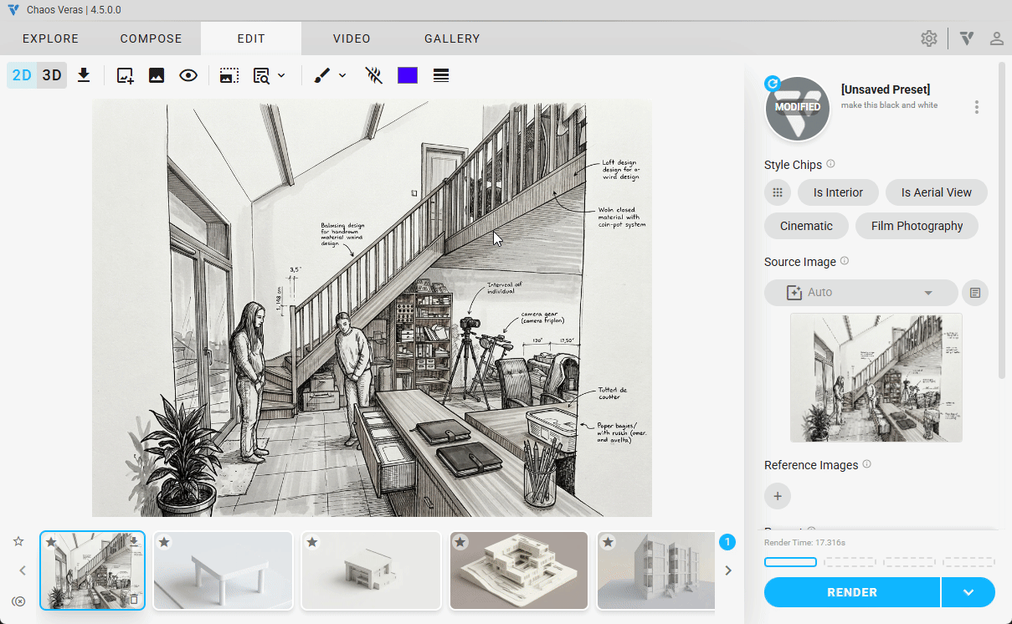Select the last dashed render slot
Screen dimensions: 1012x624
968,562
